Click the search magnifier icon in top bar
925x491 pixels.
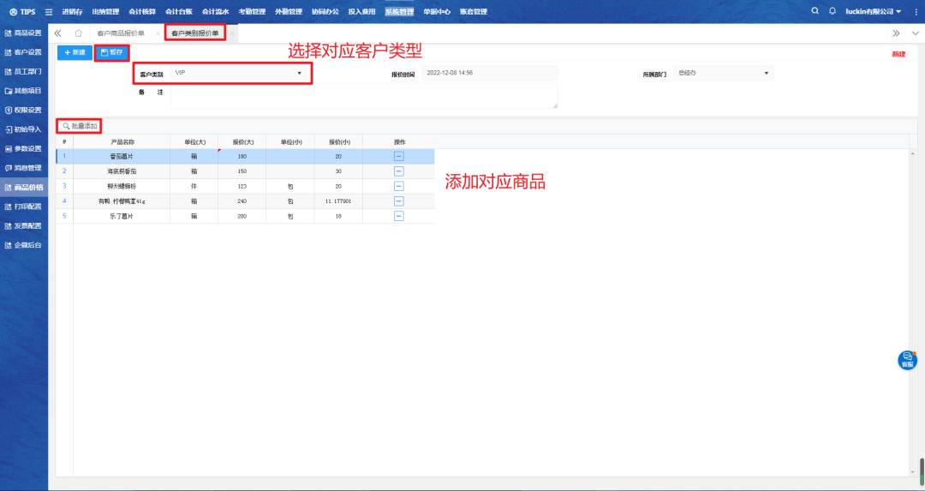tap(815, 11)
